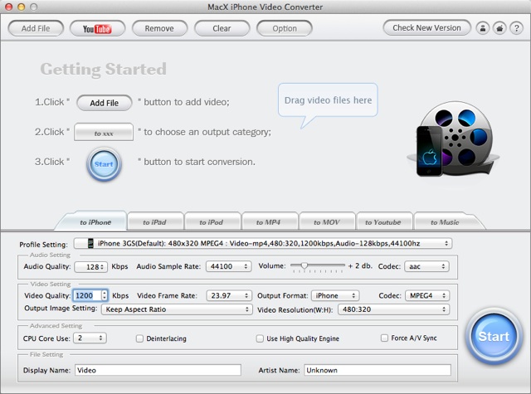
Task: Click the 'Drag video files here' bubble
Action: (x=328, y=100)
